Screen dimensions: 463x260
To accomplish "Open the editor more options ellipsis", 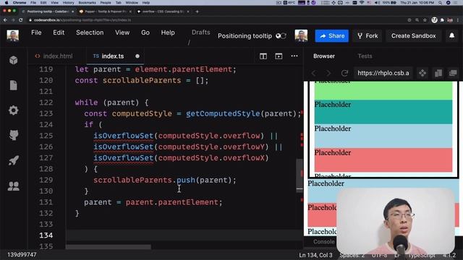I will tap(294, 56).
